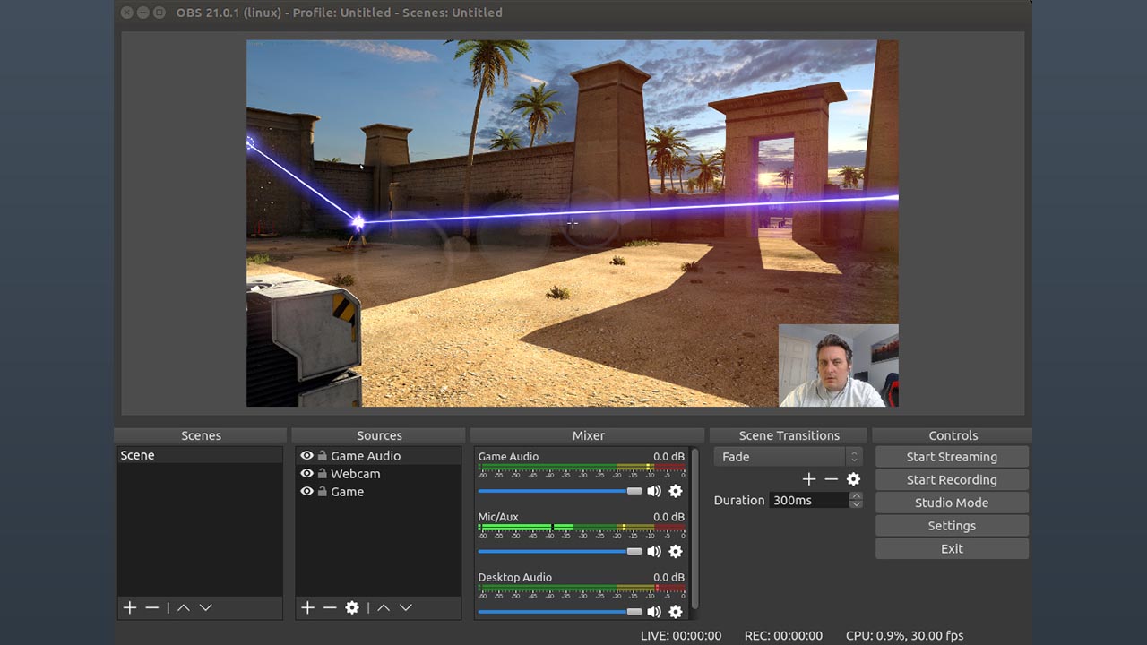Open Mic/Aux audio settings gear
The image size is (1147, 645).
(x=676, y=551)
